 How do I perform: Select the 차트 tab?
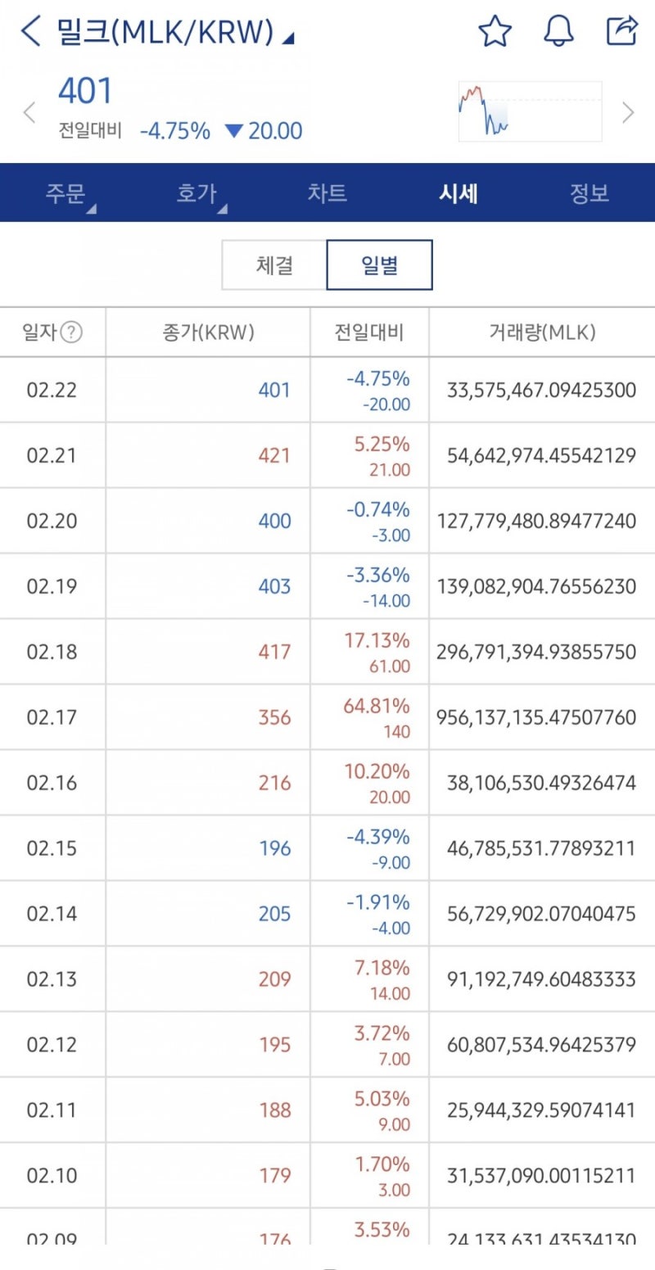pos(327,193)
